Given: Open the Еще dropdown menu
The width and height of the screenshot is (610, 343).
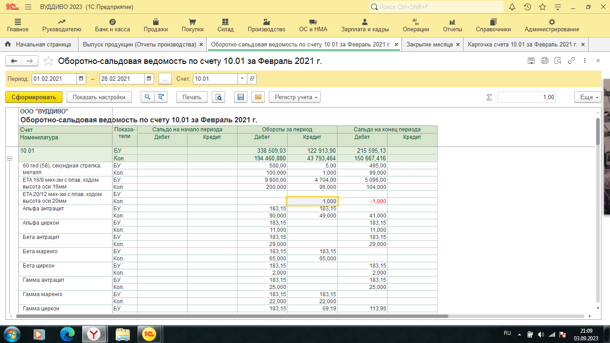Looking at the screenshot, I should click(588, 97).
